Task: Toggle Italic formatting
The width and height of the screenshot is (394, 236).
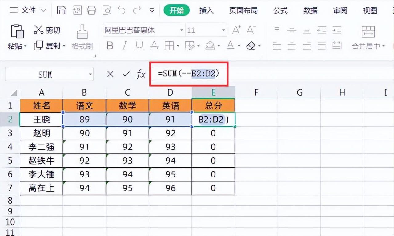Action: point(124,46)
